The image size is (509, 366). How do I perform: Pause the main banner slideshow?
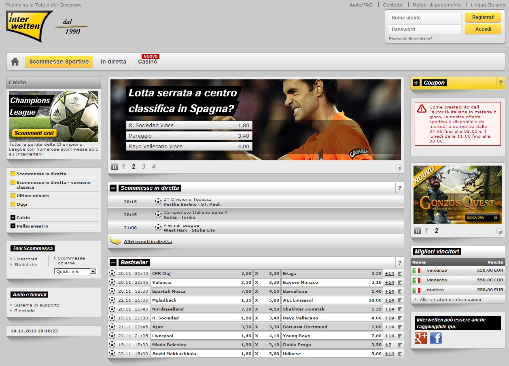pyautogui.click(x=115, y=167)
